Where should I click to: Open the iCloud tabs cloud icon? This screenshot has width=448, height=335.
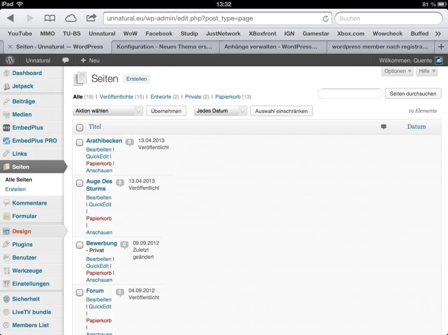pyautogui.click(x=70, y=19)
